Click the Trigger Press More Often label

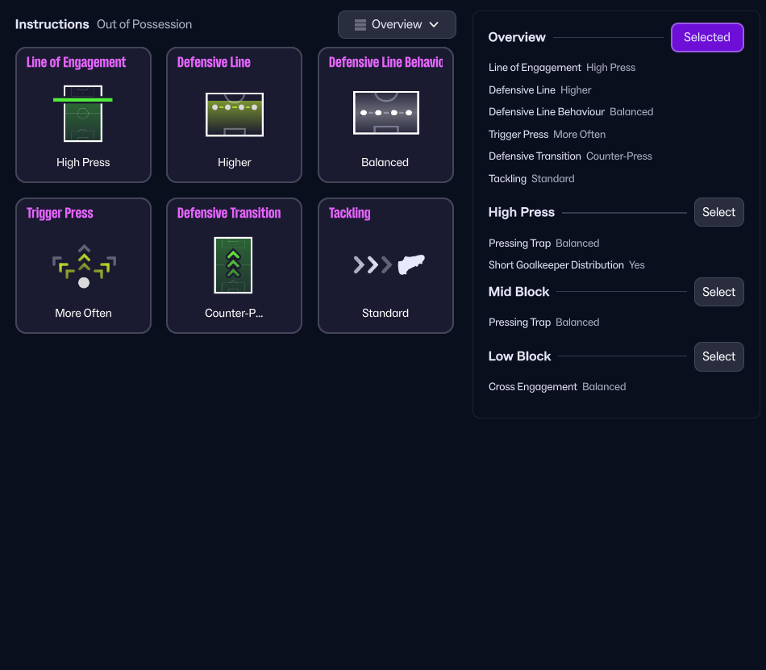(83, 313)
